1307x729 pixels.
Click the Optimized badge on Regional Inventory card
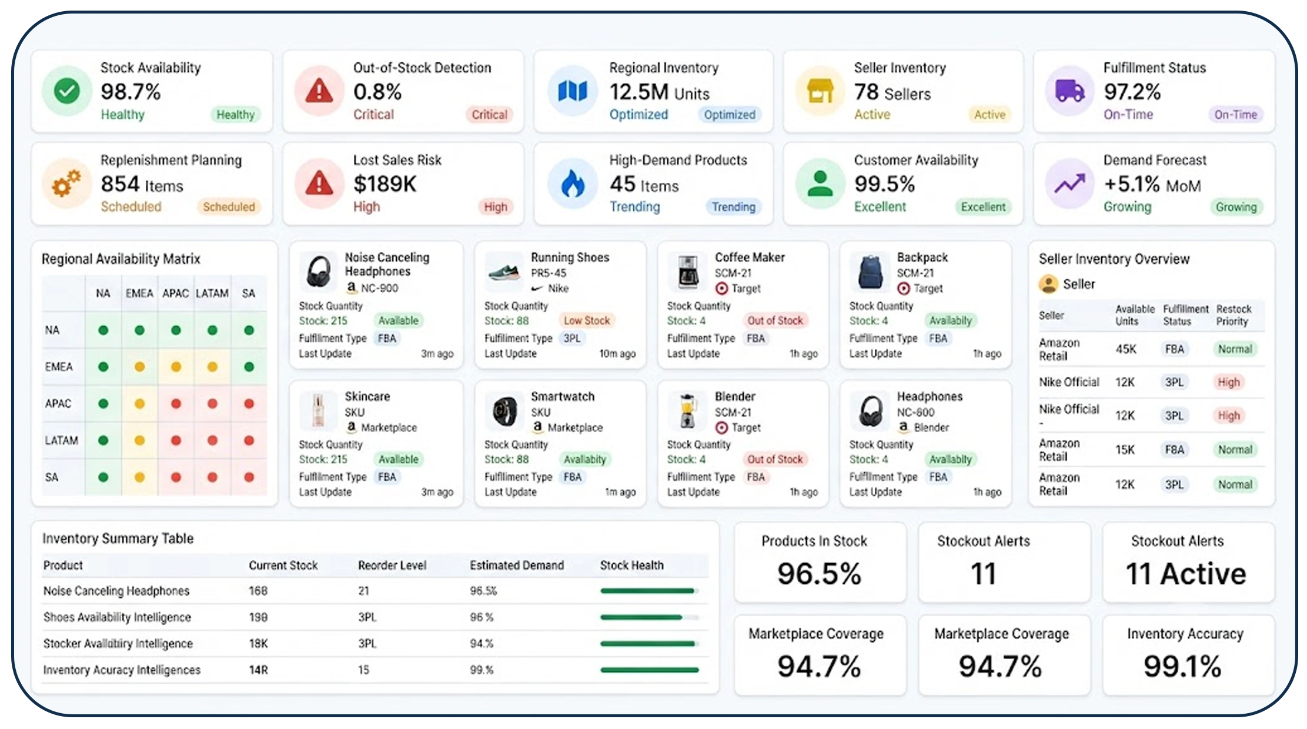[x=730, y=115]
